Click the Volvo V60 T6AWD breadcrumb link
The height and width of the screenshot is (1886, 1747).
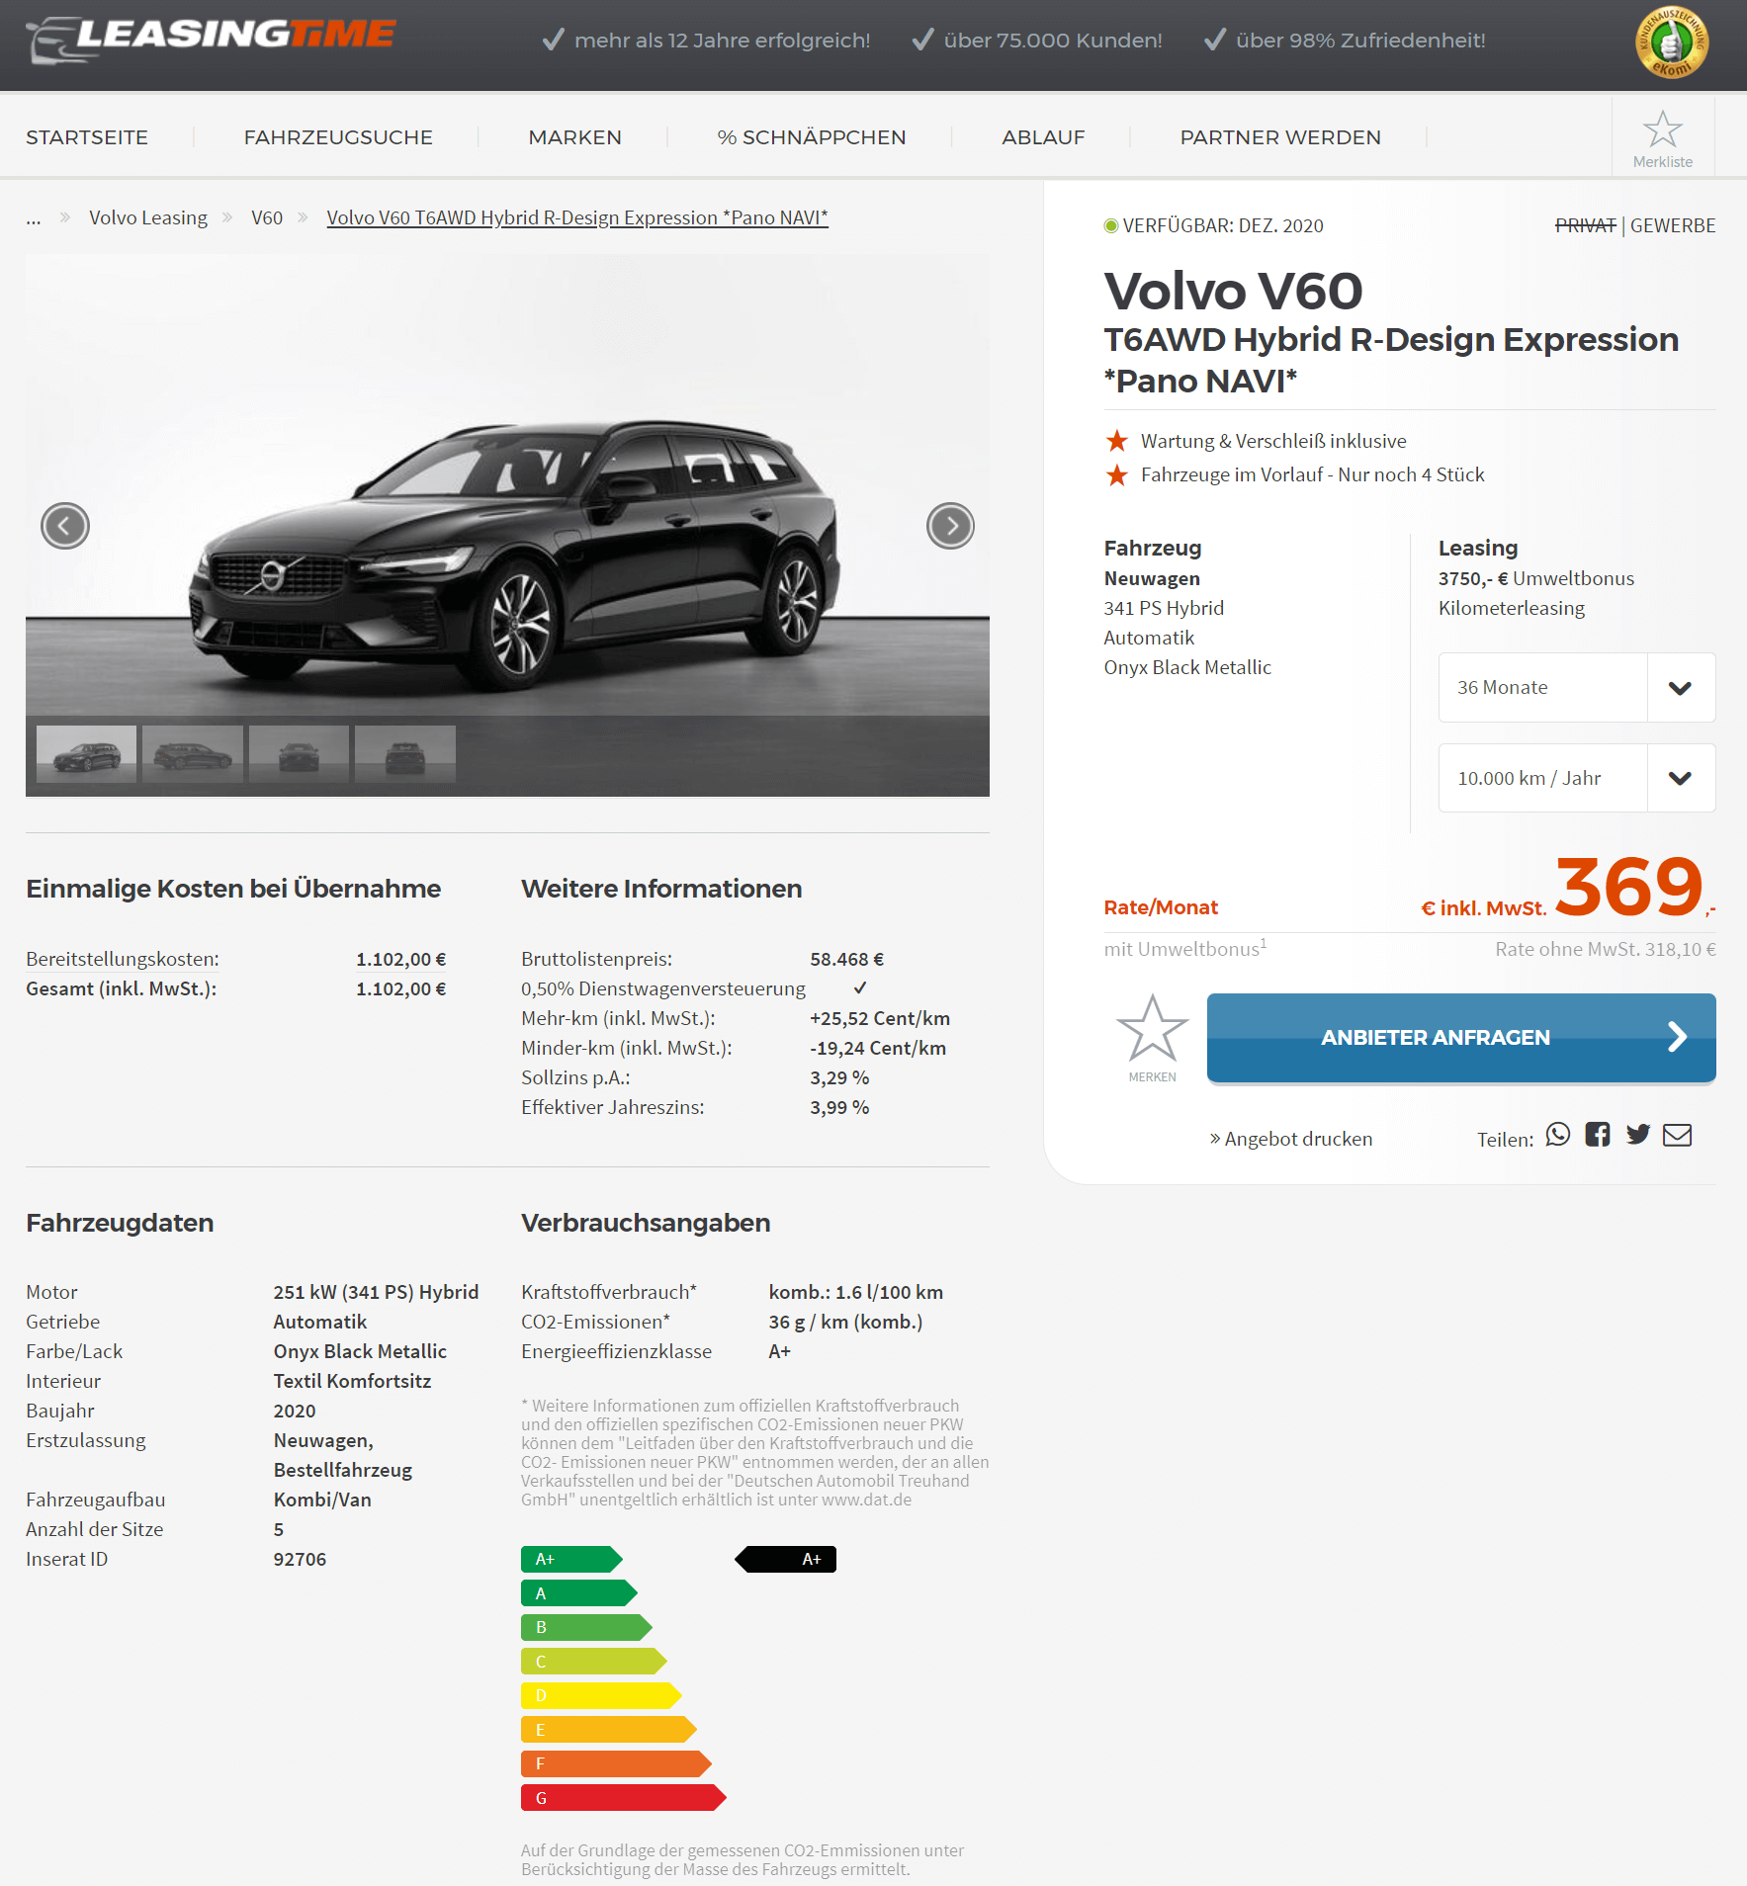coord(577,217)
